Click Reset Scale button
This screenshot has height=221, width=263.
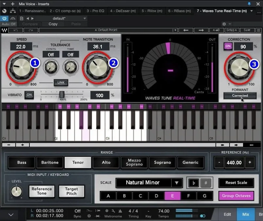click(236, 183)
